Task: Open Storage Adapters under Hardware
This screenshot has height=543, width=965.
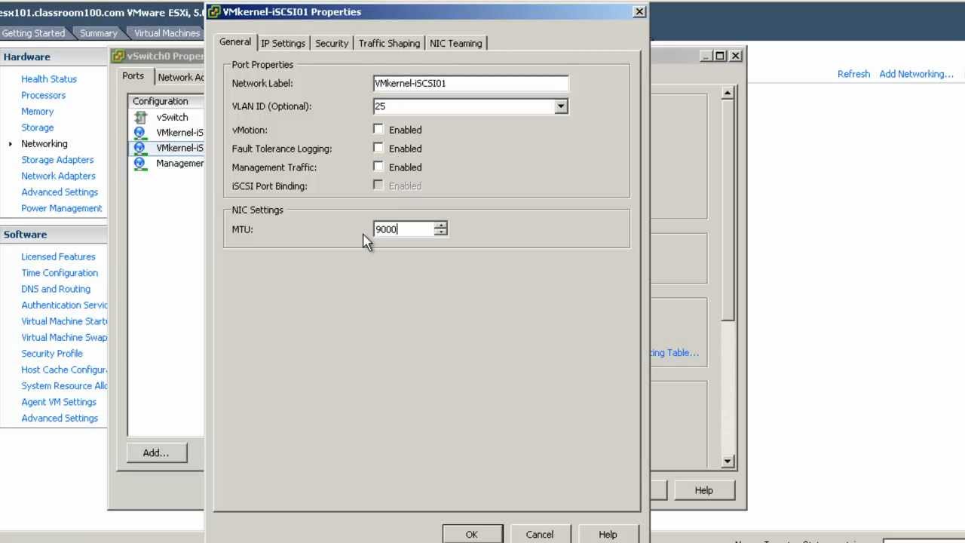Action: click(x=57, y=160)
